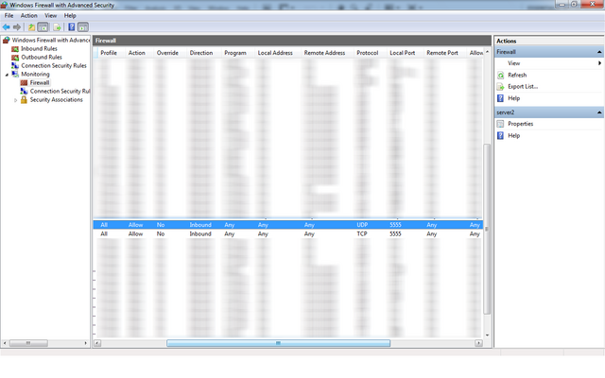
Task: Click the tree pane horizontal scrollbar thumb
Action: click(x=28, y=343)
